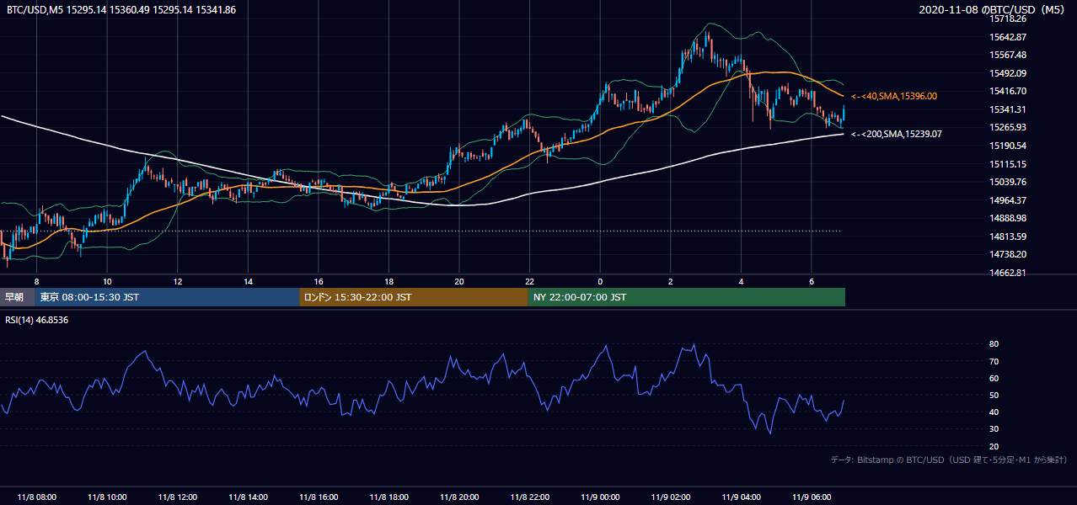Click the bottom date label 11/9 04:00

(742, 497)
